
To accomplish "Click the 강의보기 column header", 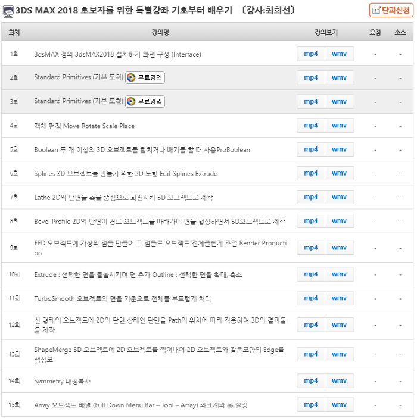I will [326, 32].
